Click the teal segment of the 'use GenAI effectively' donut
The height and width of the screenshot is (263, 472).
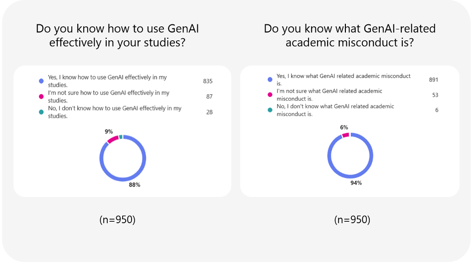(x=121, y=136)
